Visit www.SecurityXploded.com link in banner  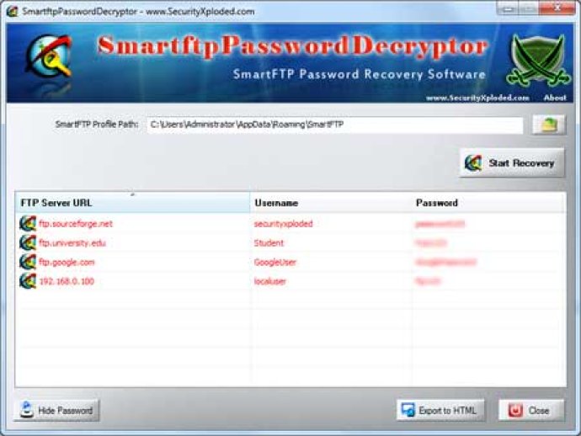point(477,98)
